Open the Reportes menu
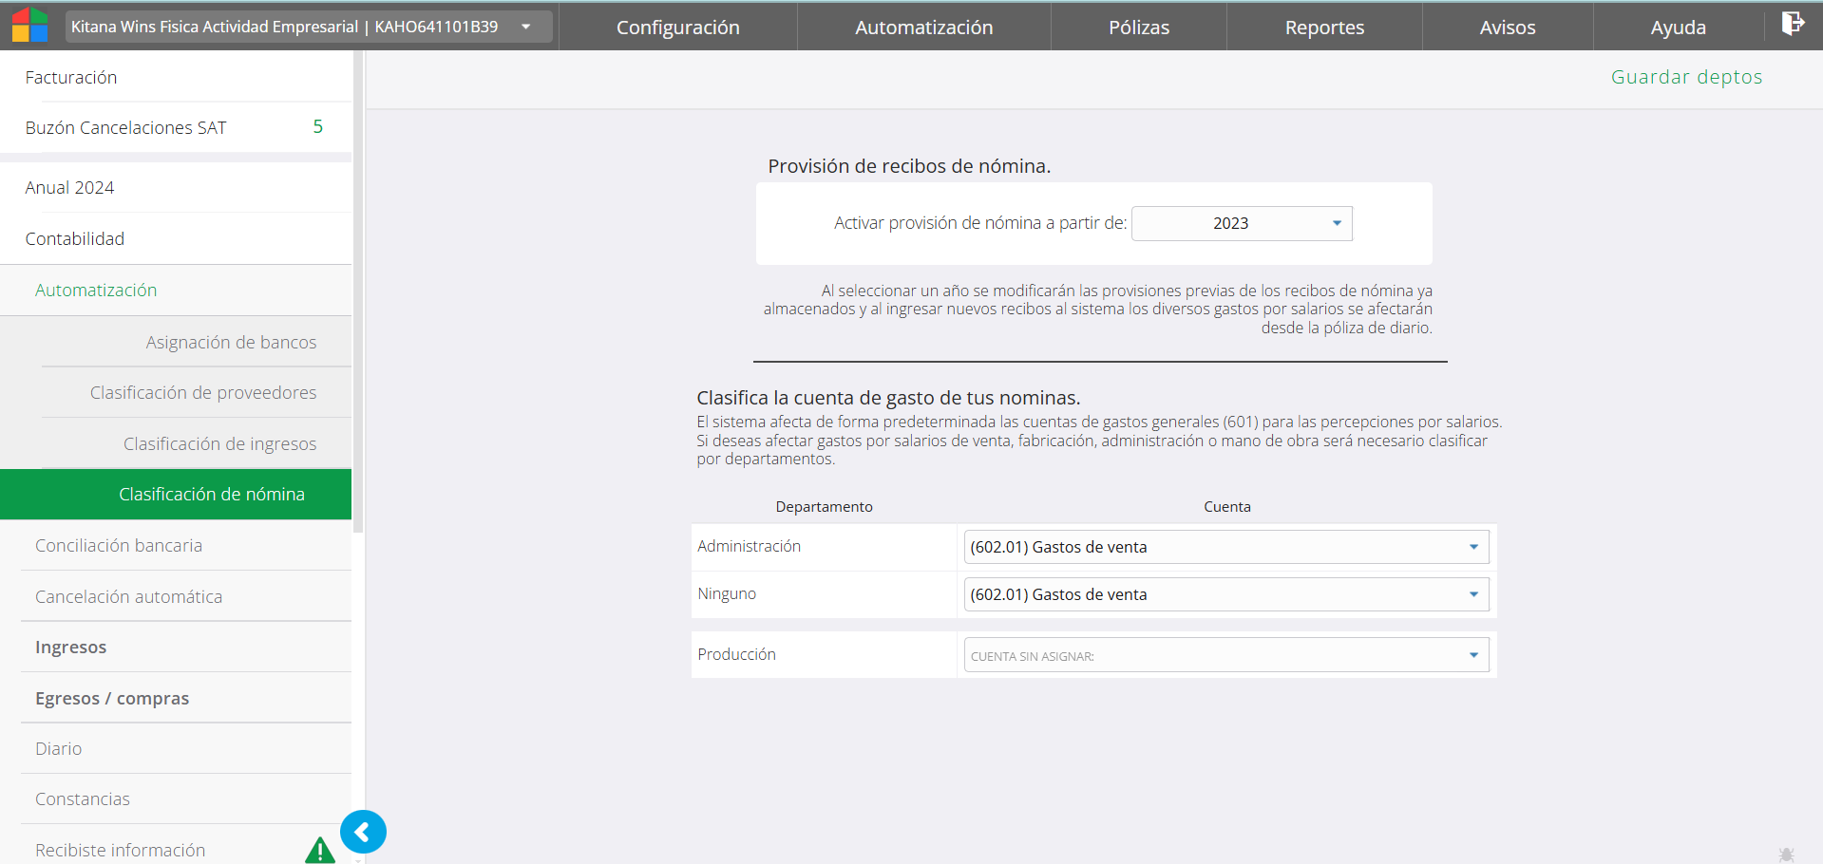Screen dimensions: 1823x864 (x=1323, y=28)
